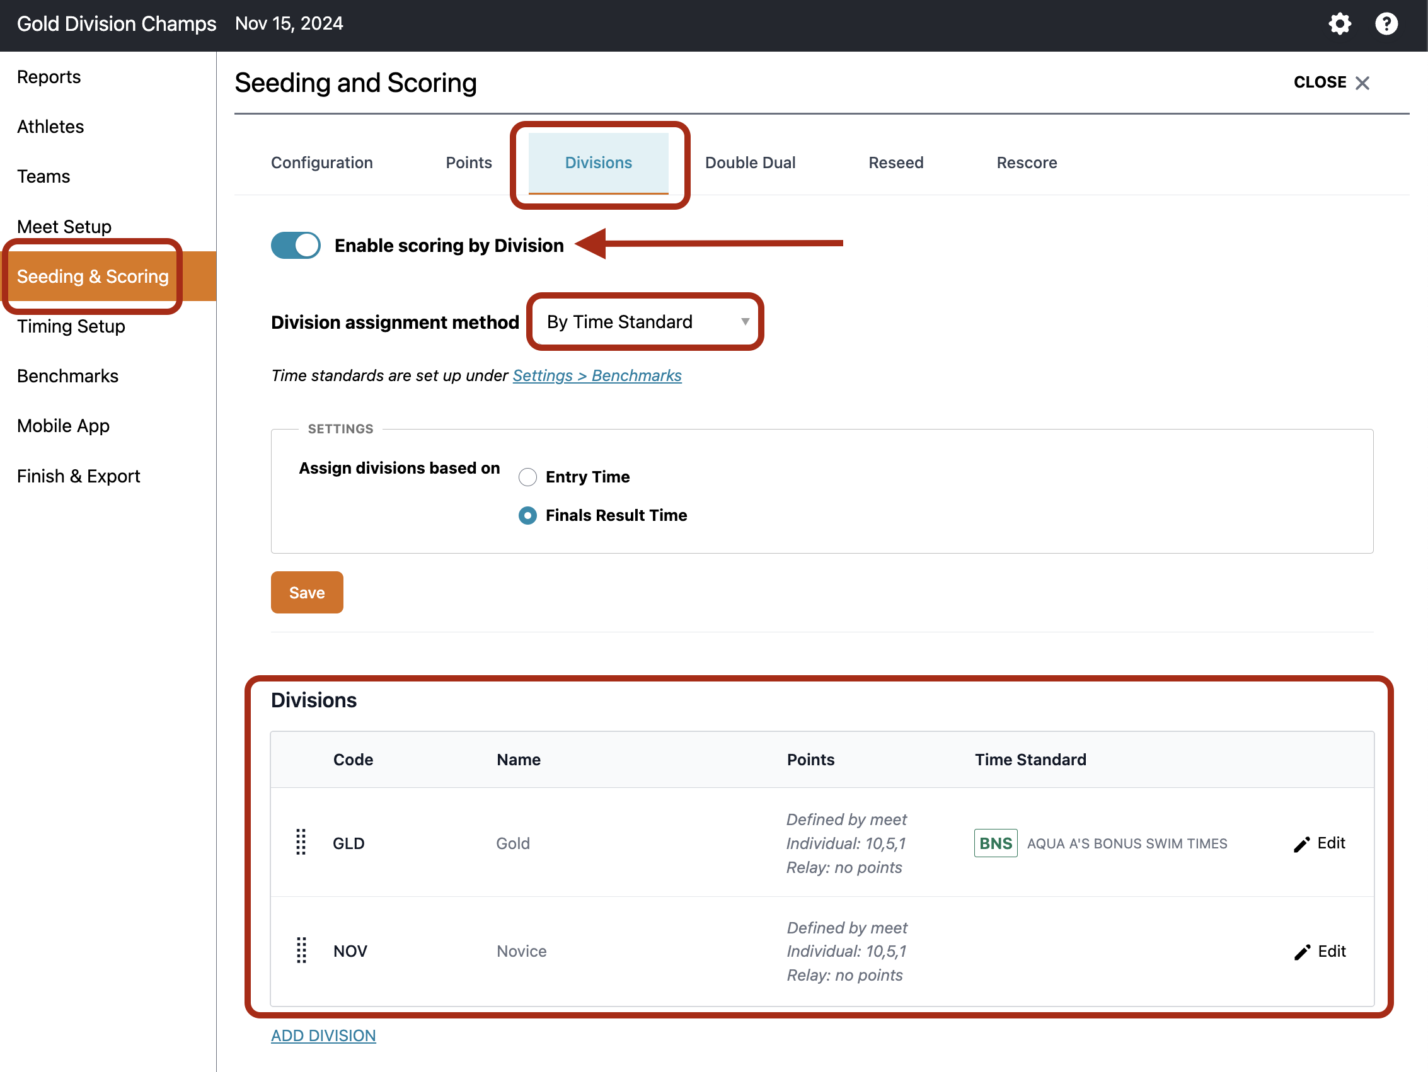The width and height of the screenshot is (1428, 1072).
Task: Click the Novice division name cell
Action: coord(522,950)
